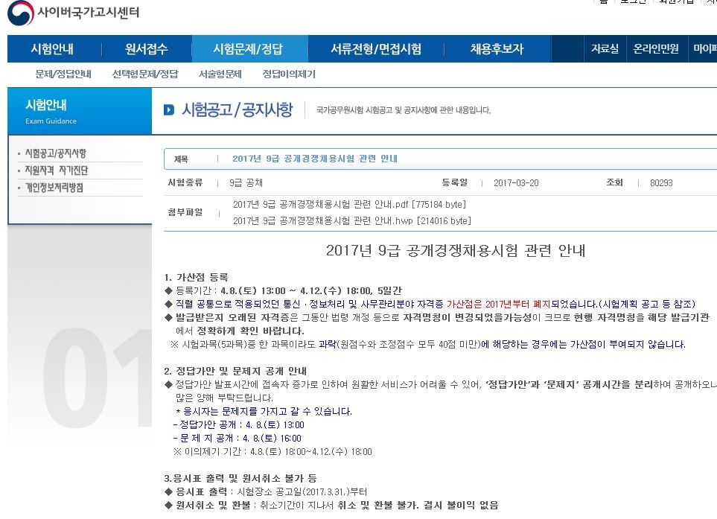Viewport: 717px width, 519px height.
Task: Select 지원자격 자가진단 in the sidebar
Action: coord(57,171)
